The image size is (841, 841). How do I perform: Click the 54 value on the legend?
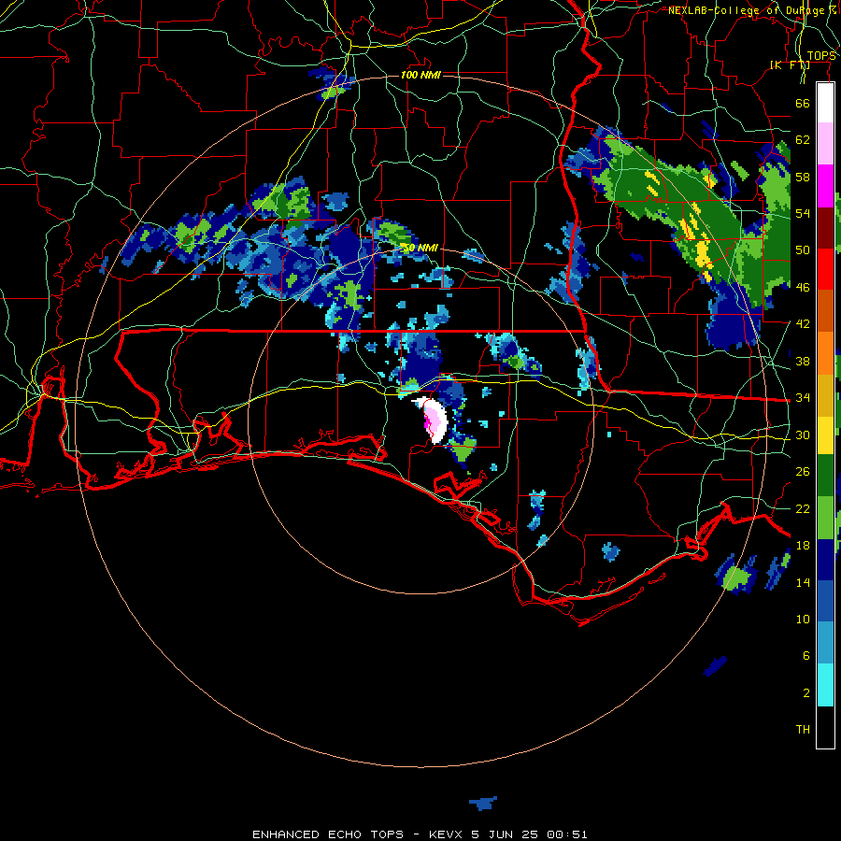pyautogui.click(x=803, y=213)
